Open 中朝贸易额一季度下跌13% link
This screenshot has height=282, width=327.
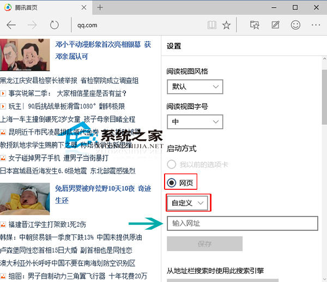click(71, 237)
